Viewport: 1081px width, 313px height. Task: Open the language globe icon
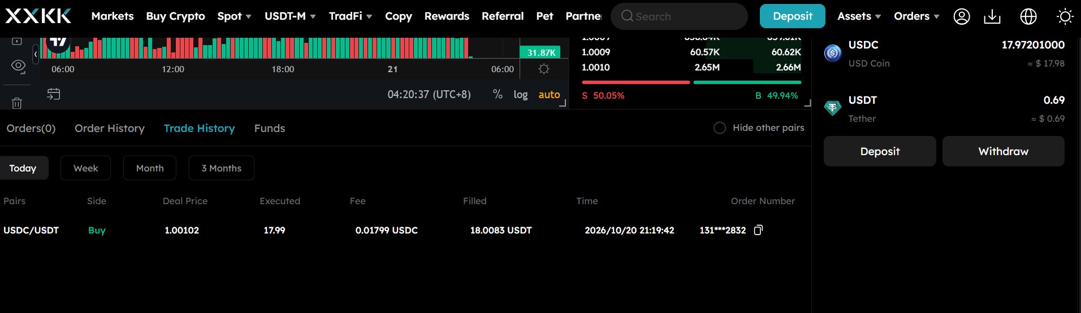(x=1028, y=16)
